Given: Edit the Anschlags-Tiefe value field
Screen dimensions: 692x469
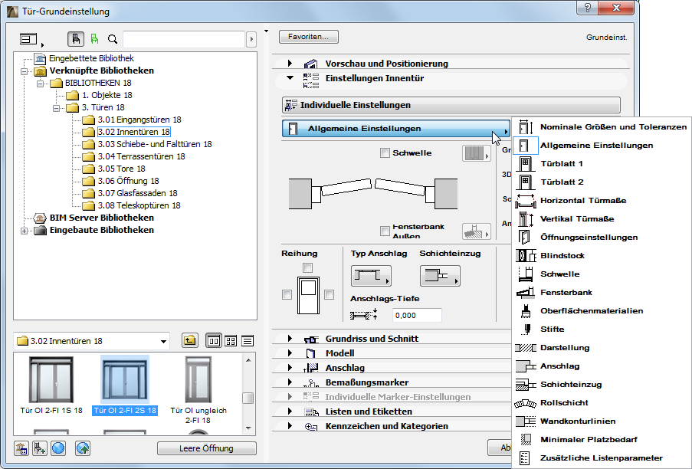Looking at the screenshot, I should (417, 315).
